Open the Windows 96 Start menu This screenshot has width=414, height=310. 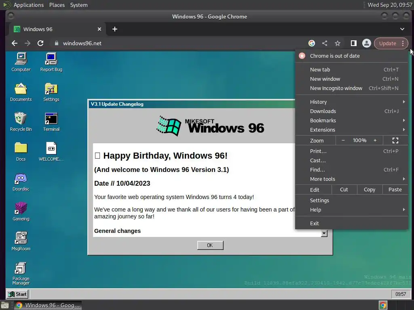[x=17, y=294]
